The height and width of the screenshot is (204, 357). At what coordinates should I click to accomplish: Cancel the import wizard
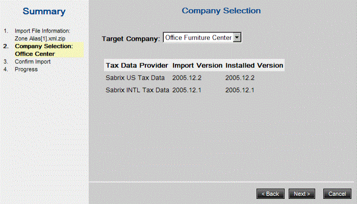[x=337, y=194]
